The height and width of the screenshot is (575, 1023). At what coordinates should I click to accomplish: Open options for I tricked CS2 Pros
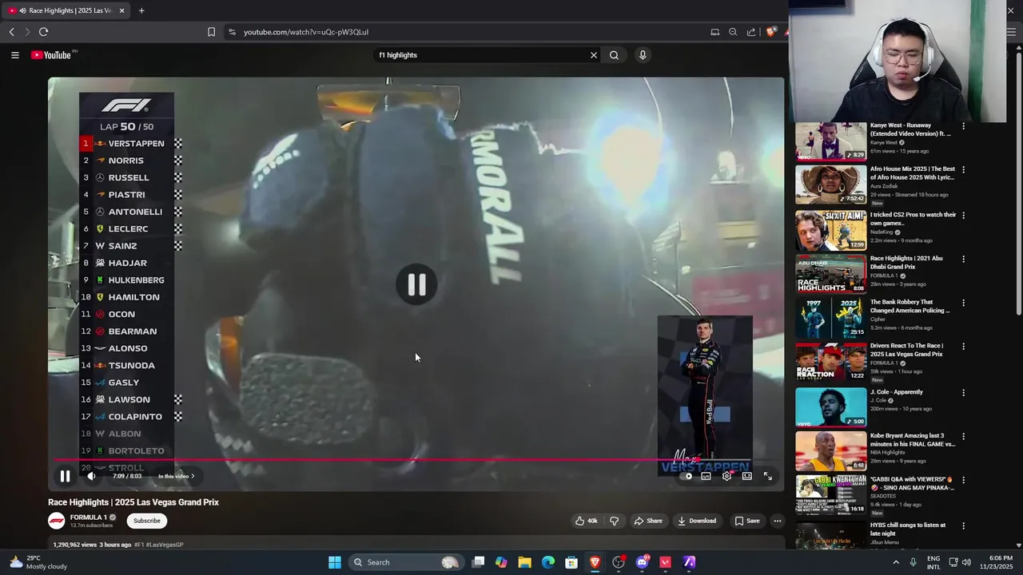[x=963, y=215]
